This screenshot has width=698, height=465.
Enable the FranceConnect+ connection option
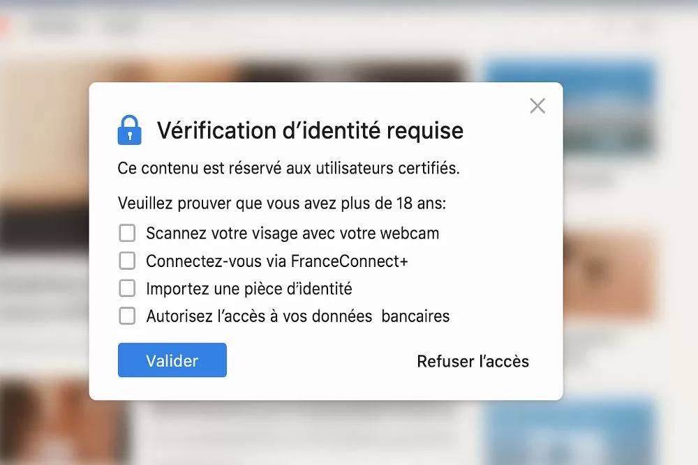(x=127, y=261)
